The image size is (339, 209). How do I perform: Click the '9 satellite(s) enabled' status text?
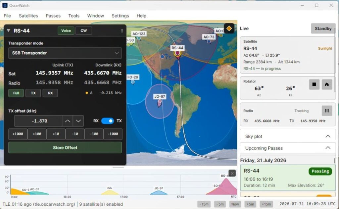click(x=101, y=204)
